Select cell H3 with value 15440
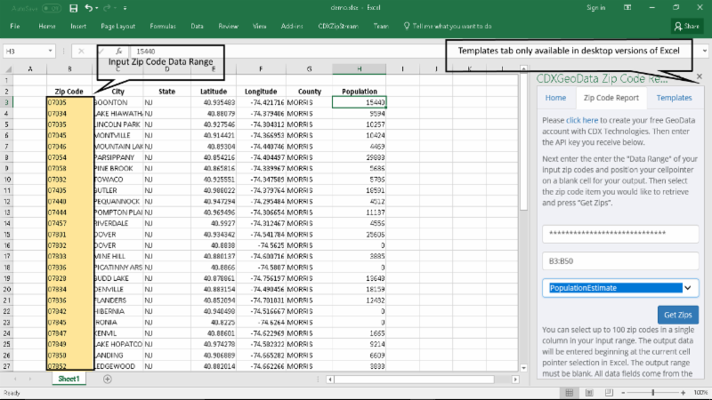The width and height of the screenshot is (712, 400). tap(360, 102)
